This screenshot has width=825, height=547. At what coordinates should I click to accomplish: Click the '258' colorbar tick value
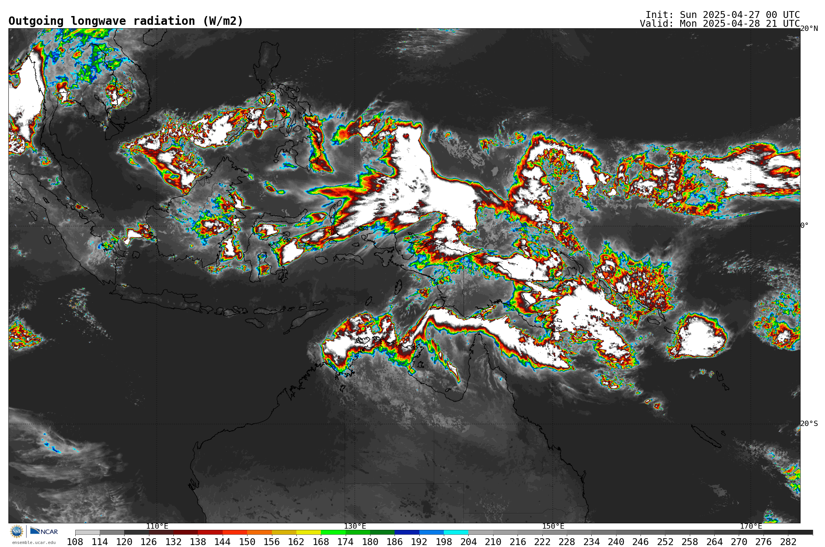coord(689,542)
